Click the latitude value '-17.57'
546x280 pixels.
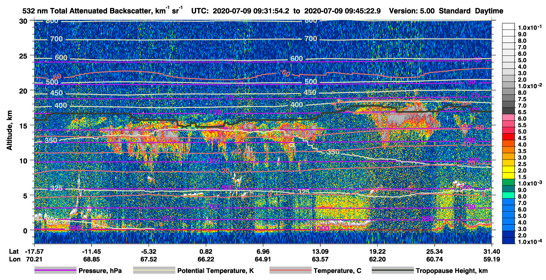point(34,251)
